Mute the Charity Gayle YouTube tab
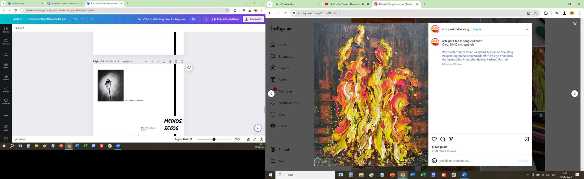Image resolution: width=584 pixels, height=179 pixels. (x=363, y=4)
